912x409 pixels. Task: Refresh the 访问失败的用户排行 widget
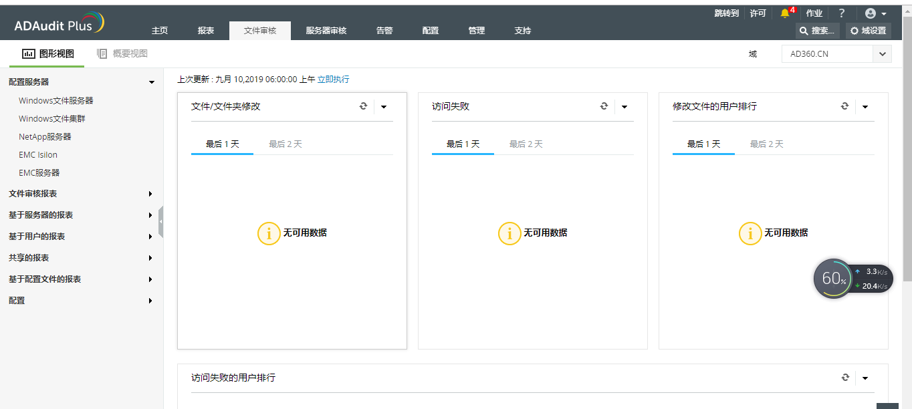[845, 378]
